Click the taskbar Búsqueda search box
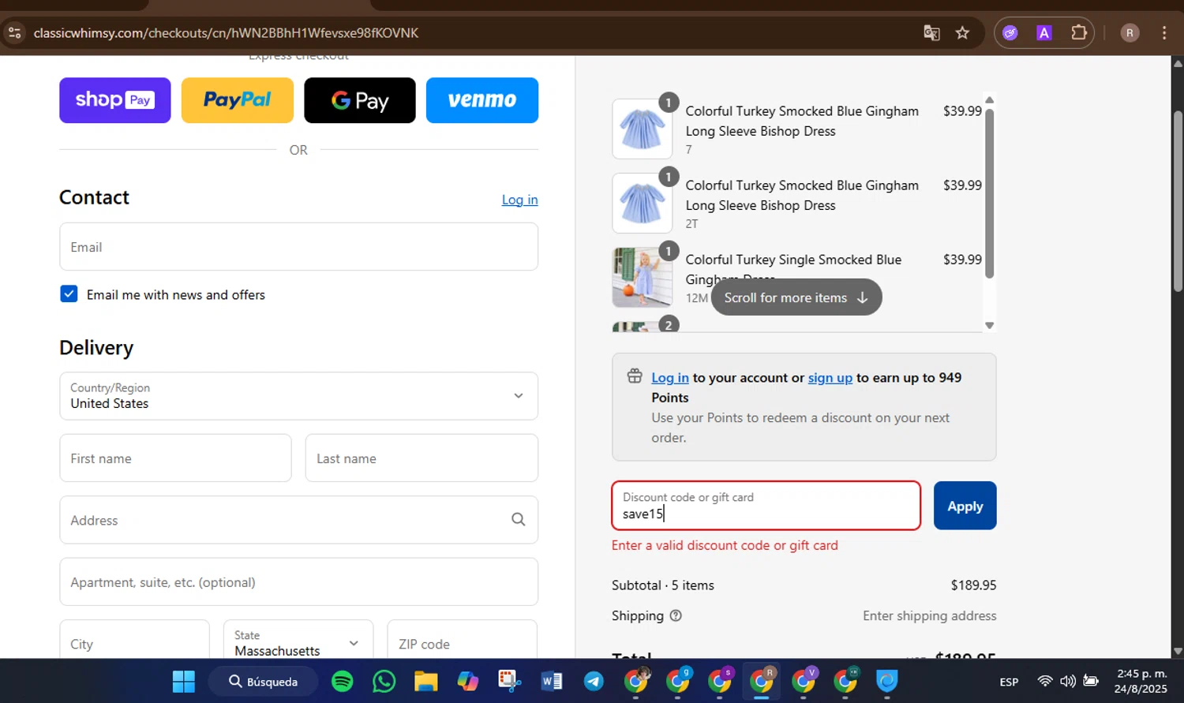 264,681
